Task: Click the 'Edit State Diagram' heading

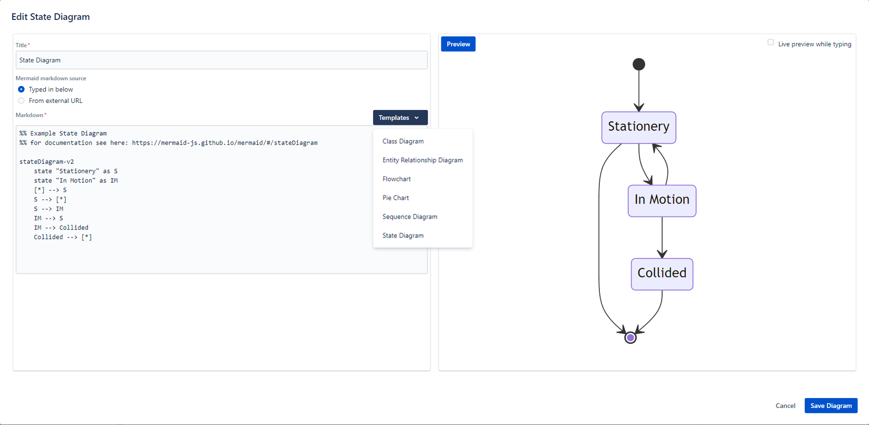Action: pyautogui.click(x=51, y=17)
